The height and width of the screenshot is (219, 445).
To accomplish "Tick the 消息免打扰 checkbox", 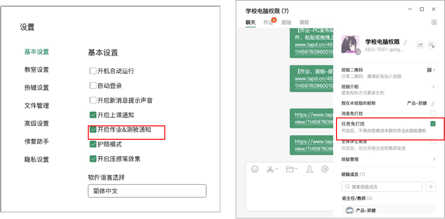I will 433,114.
